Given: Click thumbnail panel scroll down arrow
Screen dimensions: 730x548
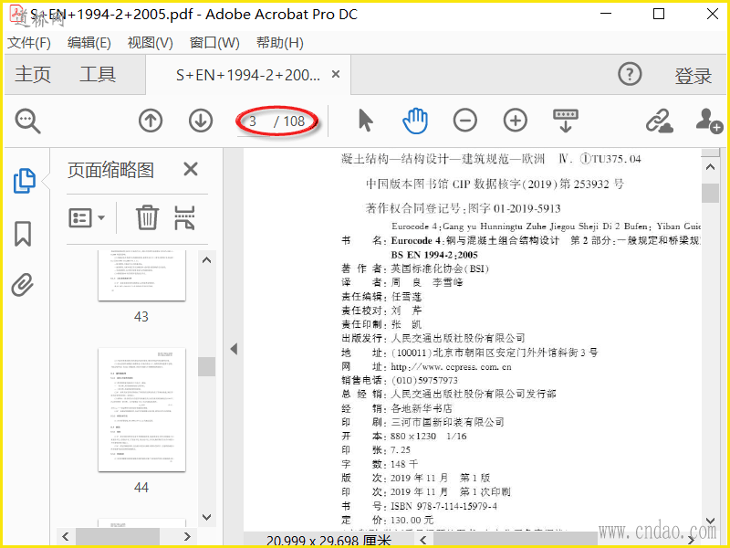Looking at the screenshot, I should 207,517.
